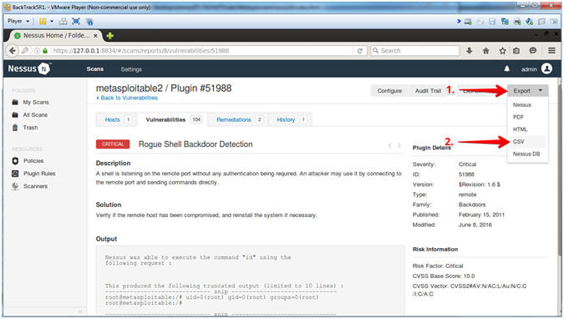Close the Nessus Home browser tab
The width and height of the screenshot is (564, 319).
pyautogui.click(x=95, y=36)
